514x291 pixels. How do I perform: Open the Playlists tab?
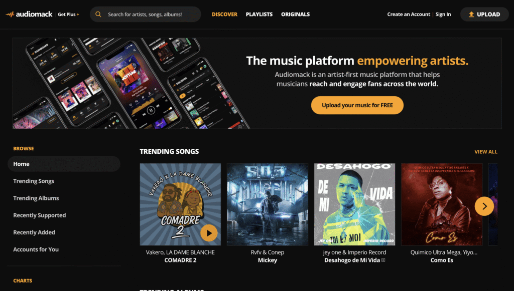260,15
